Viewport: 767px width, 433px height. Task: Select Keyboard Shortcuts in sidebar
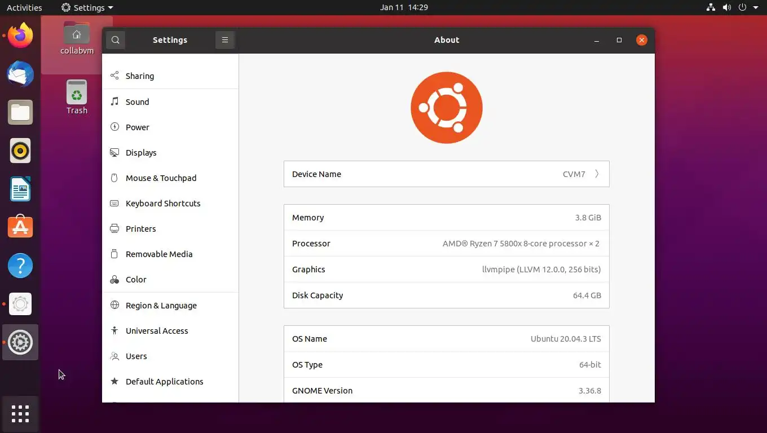coord(170,203)
